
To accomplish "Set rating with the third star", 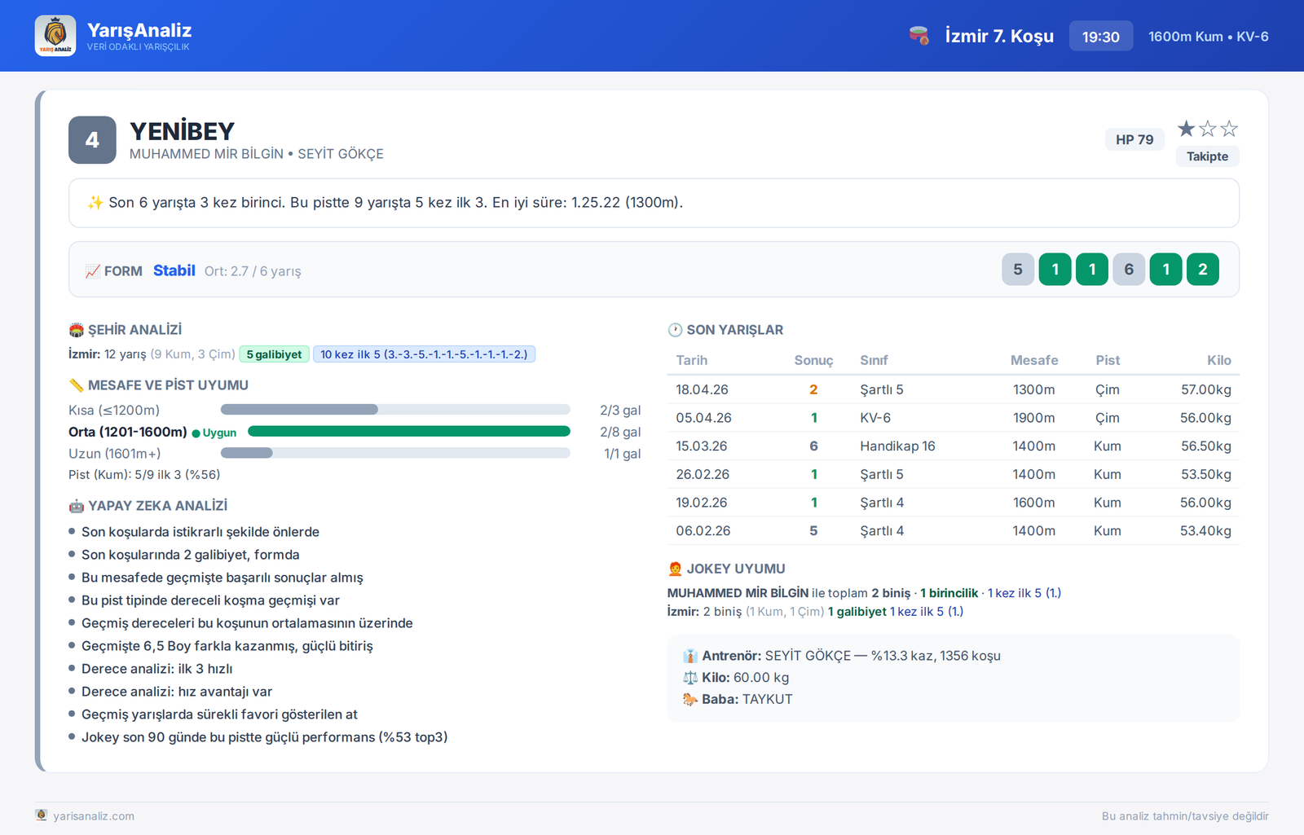I will pos(1229,129).
